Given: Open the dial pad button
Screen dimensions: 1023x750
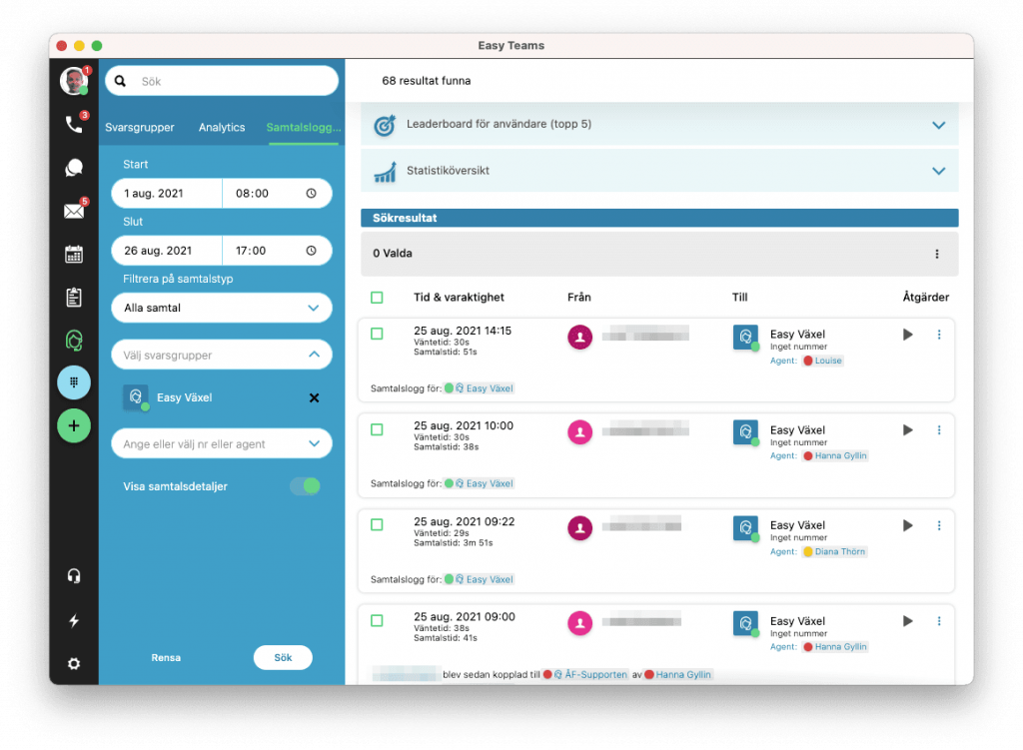Looking at the screenshot, I should click(x=74, y=382).
